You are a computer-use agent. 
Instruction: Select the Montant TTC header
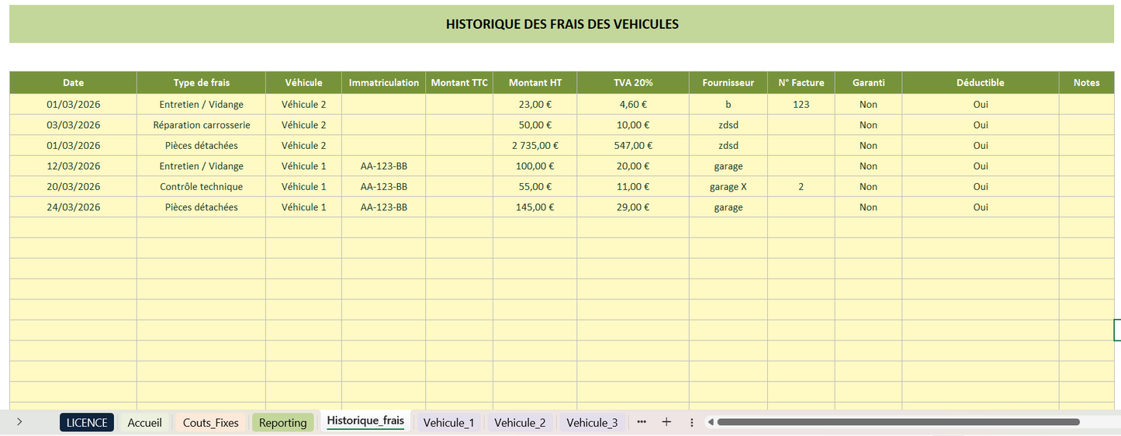pyautogui.click(x=459, y=82)
